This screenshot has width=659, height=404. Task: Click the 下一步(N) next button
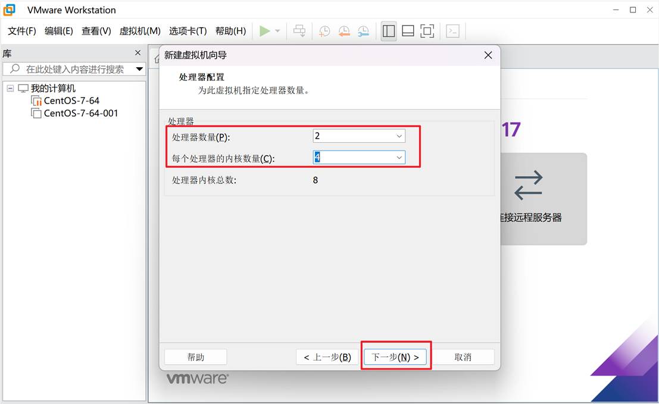(x=395, y=357)
